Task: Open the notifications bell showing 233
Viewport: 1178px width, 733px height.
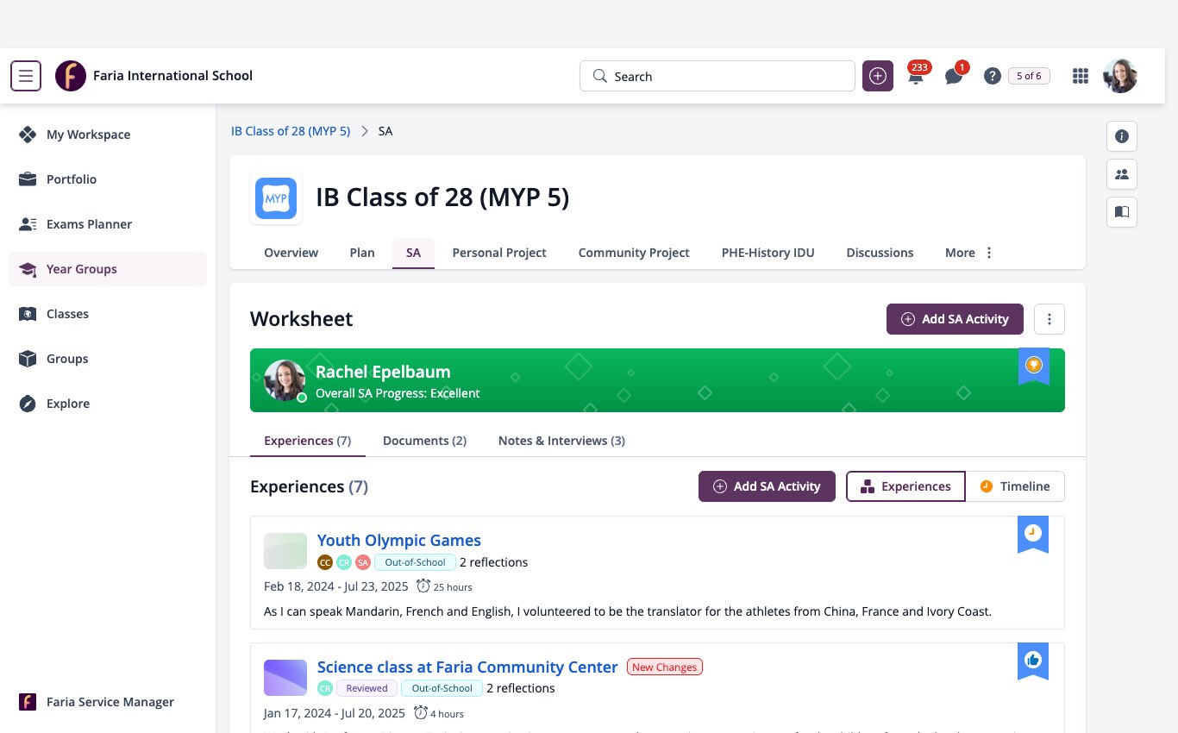Action: (916, 76)
